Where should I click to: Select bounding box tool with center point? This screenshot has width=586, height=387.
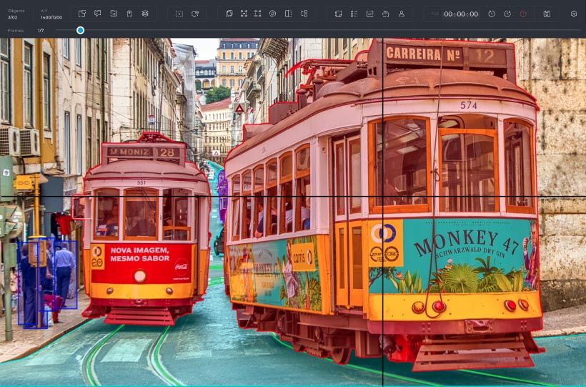coord(244,14)
